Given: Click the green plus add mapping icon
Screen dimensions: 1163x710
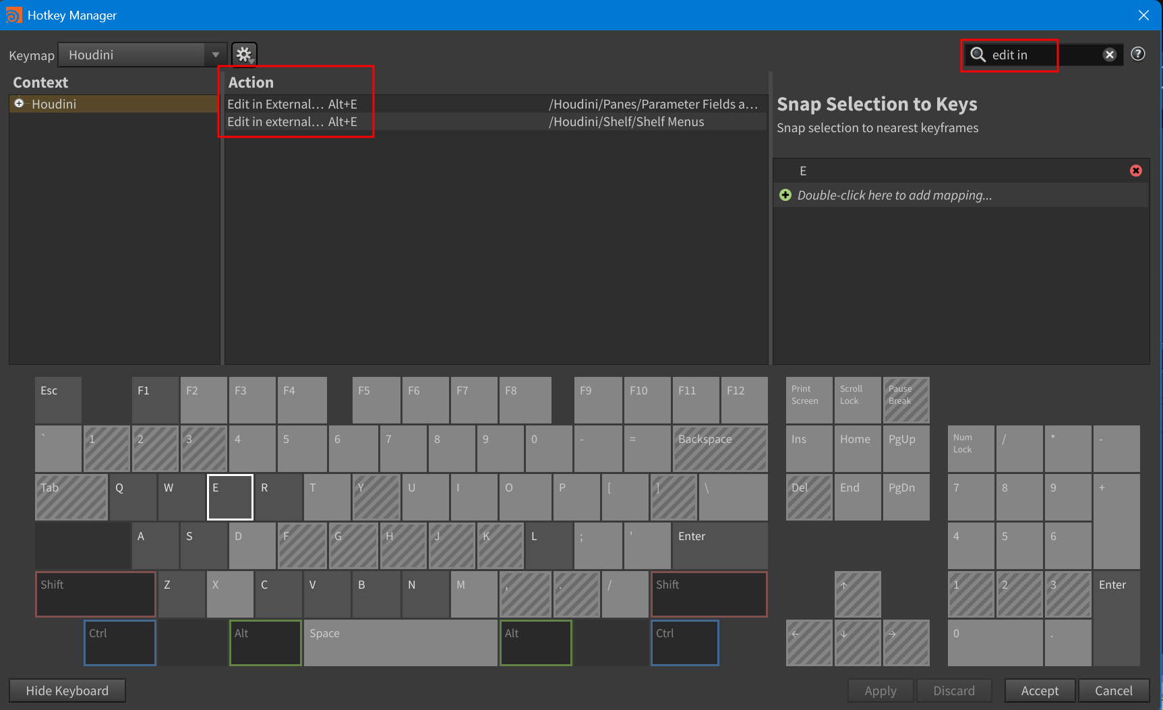Looking at the screenshot, I should pos(785,195).
